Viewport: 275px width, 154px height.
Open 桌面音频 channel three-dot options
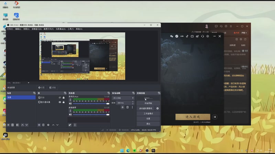click(70, 111)
